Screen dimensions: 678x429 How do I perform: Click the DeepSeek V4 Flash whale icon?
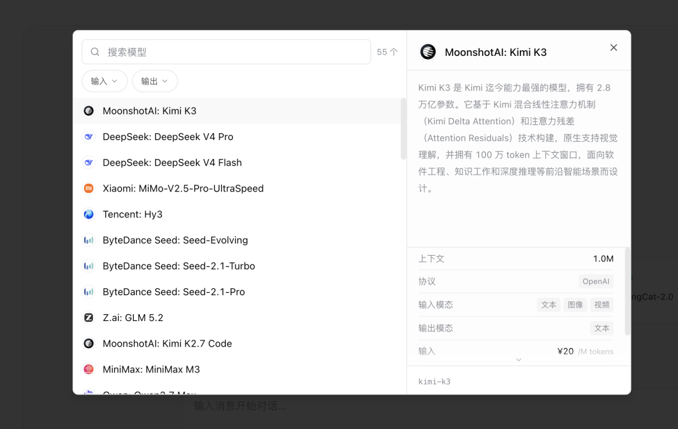tap(89, 163)
